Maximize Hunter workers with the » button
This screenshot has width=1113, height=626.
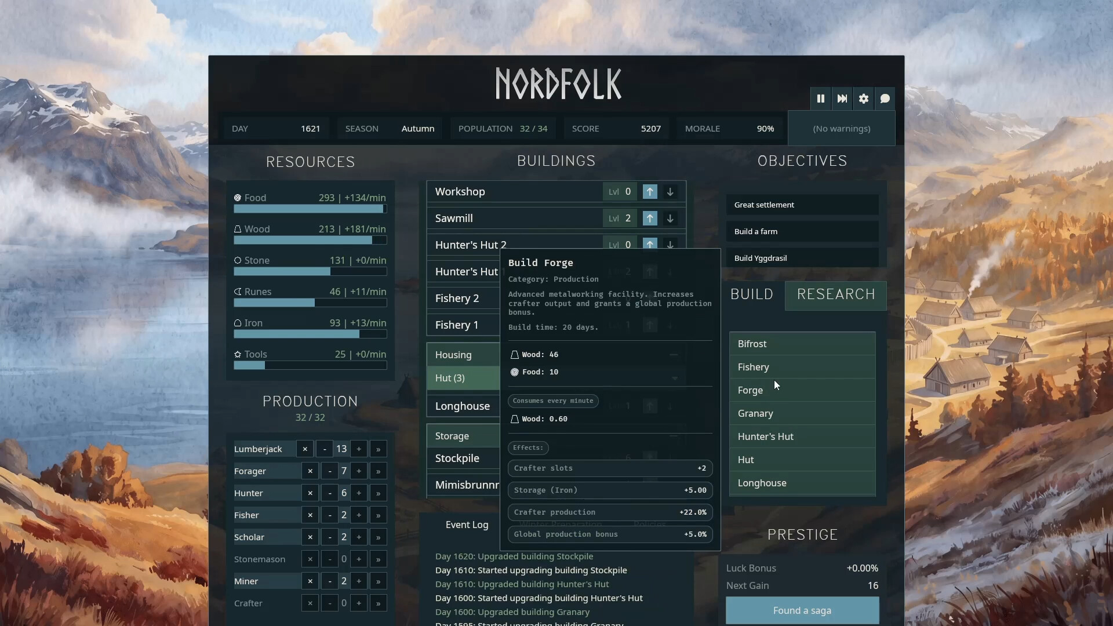click(379, 493)
